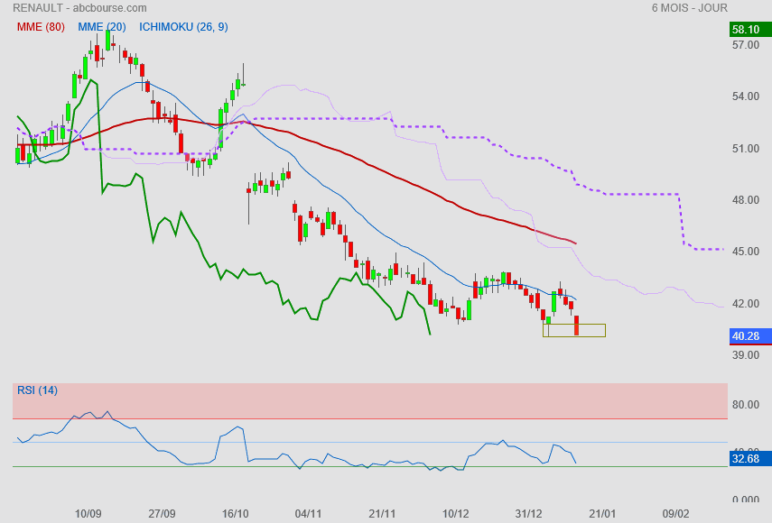
Task: Click the "6 MOIS - JOUR" period label
Action: (689, 8)
